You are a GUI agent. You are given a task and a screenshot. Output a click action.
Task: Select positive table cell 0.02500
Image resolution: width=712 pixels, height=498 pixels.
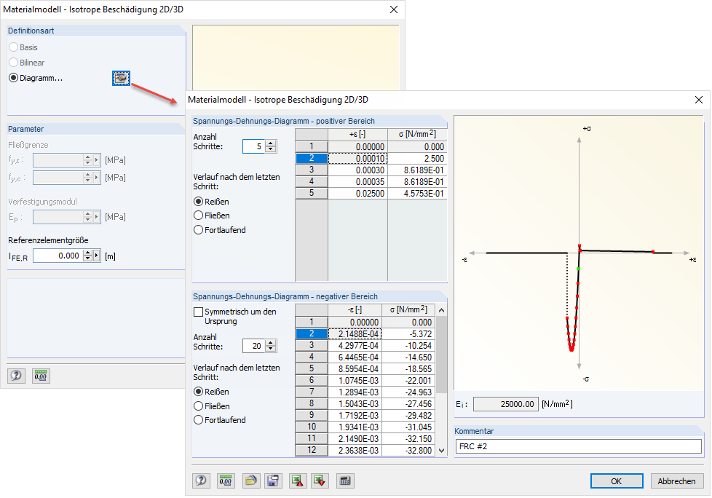(357, 194)
